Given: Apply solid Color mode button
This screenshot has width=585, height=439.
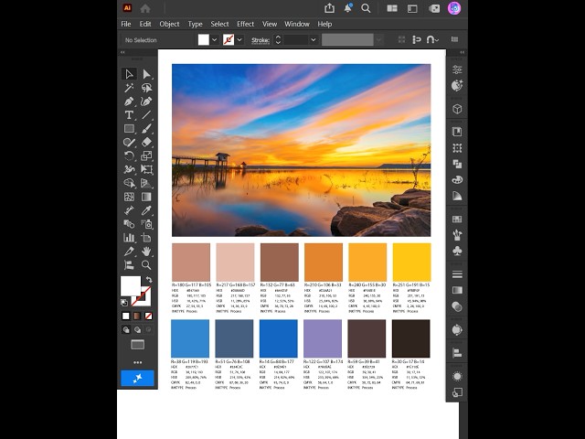Looking at the screenshot, I should pyautogui.click(x=126, y=316).
